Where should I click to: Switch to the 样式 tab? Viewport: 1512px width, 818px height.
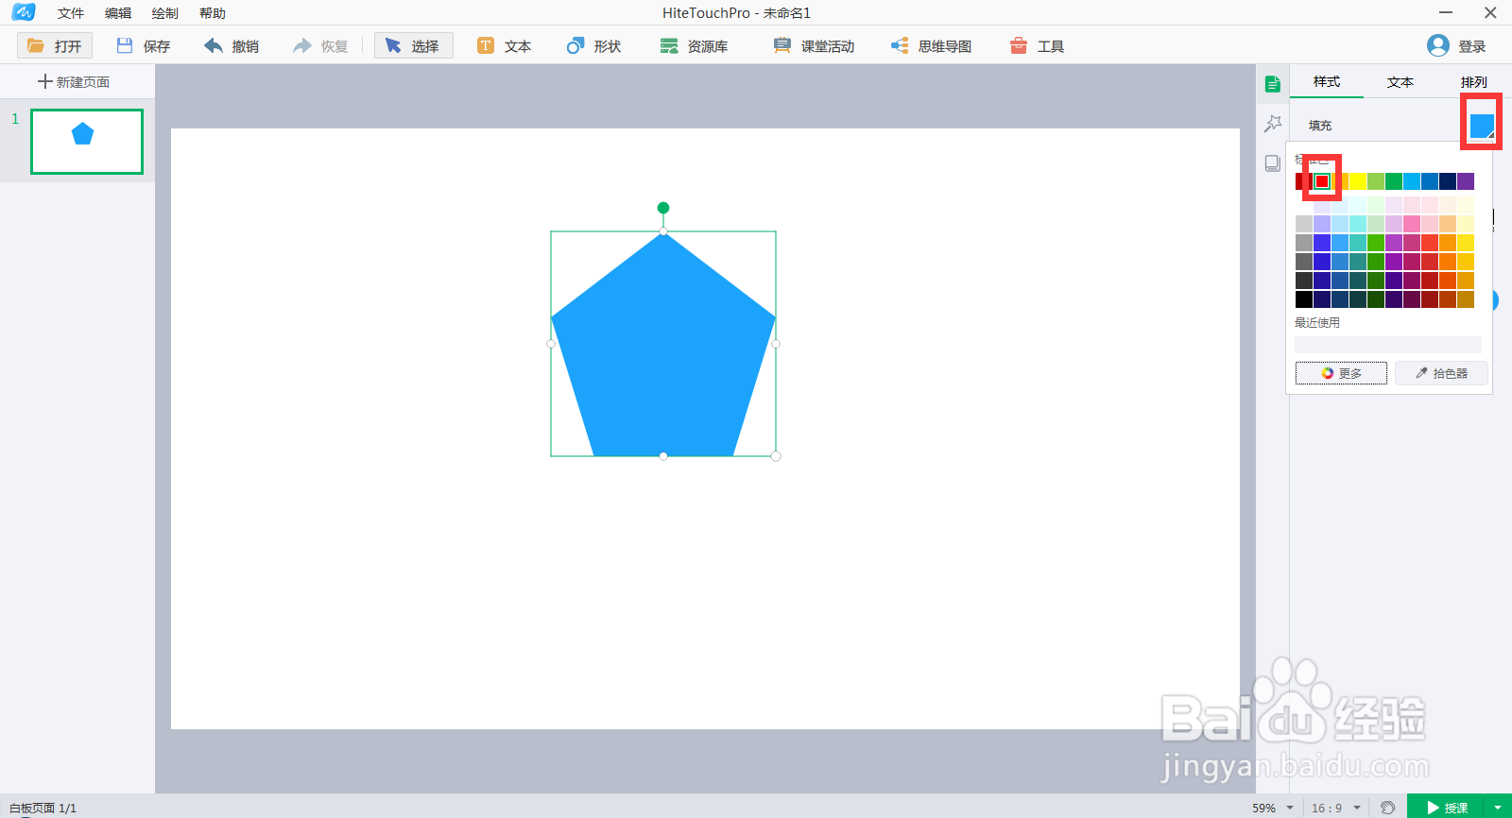click(1327, 82)
